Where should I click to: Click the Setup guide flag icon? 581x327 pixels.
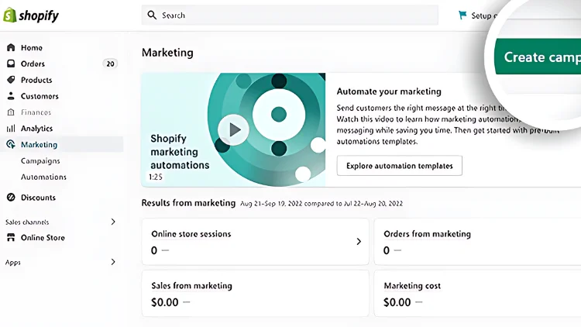tap(462, 15)
